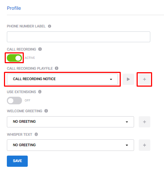This screenshot has height=174, width=164.
Task: Open the Whisper Text dropdown
Action: (x=70, y=145)
